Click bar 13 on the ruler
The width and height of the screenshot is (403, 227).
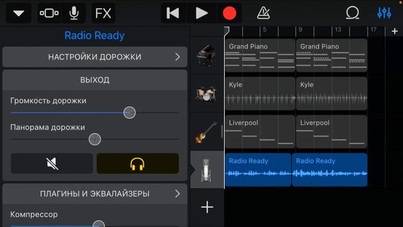(x=338, y=30)
